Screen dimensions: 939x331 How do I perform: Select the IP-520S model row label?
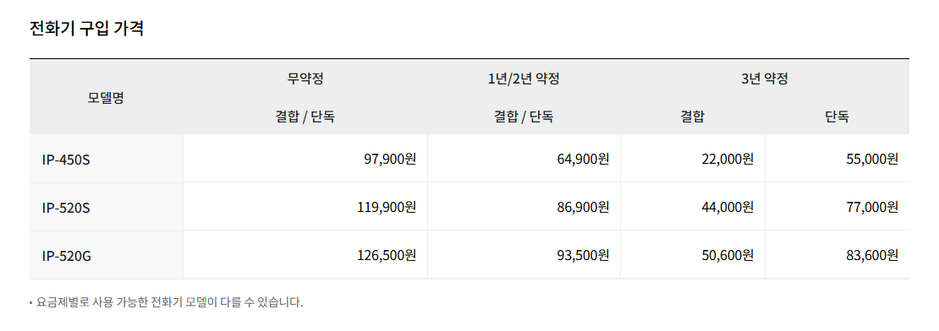[x=106, y=207]
